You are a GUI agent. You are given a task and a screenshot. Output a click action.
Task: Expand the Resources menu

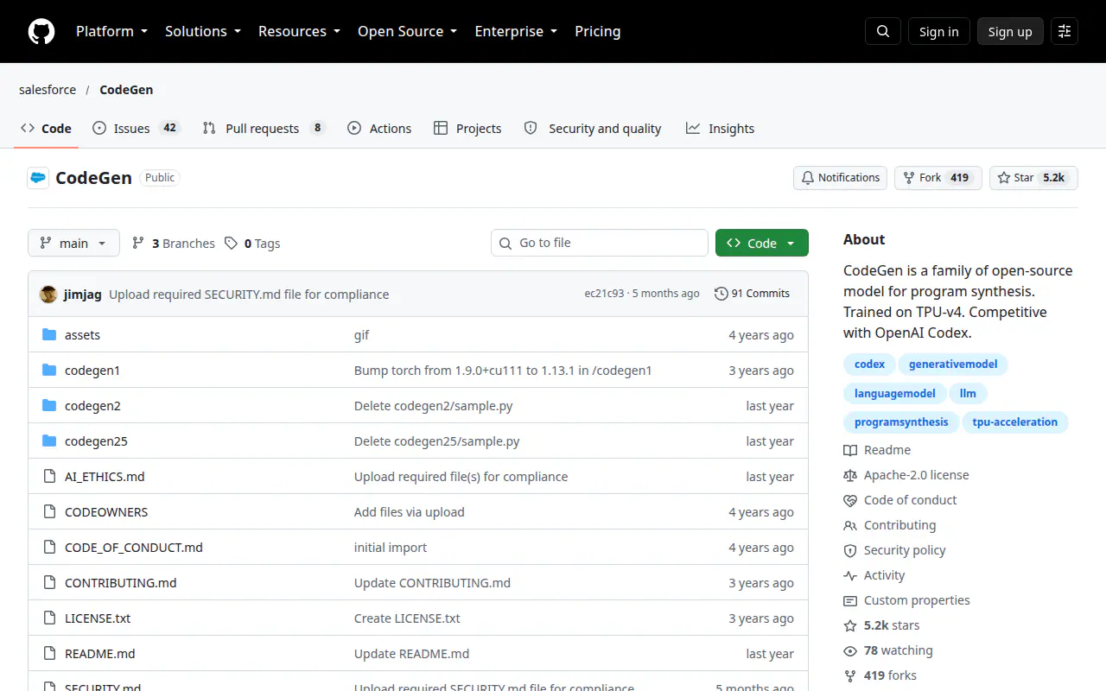click(x=299, y=31)
